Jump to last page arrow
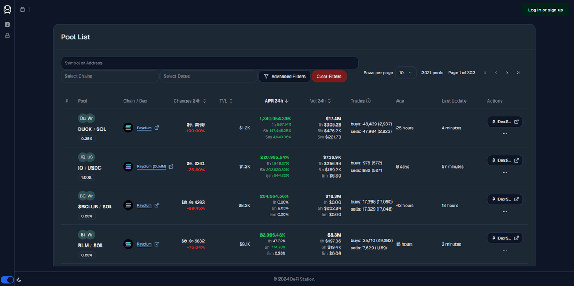 518,73
